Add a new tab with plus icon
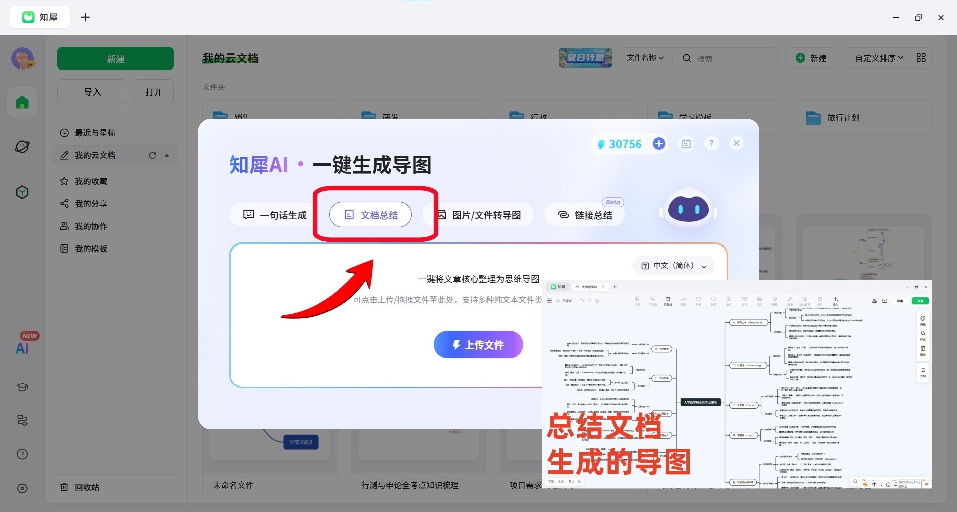The image size is (957, 512). [85, 17]
